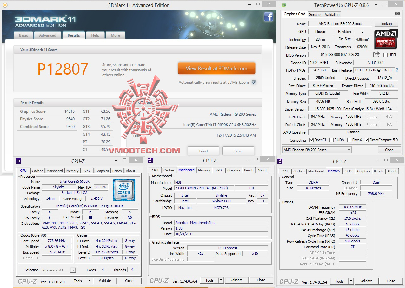
Task: Click CPU-Z logo in Memory window footer
Action: click(x=290, y=281)
